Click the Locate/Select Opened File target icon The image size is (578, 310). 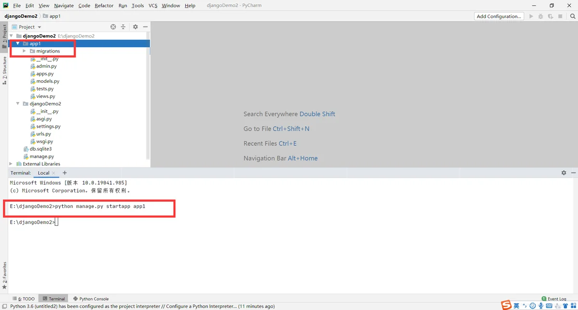coord(113,27)
